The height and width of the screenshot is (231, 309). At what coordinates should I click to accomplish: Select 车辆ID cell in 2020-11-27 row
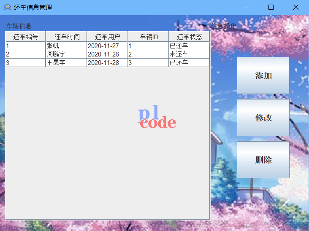tap(148, 46)
